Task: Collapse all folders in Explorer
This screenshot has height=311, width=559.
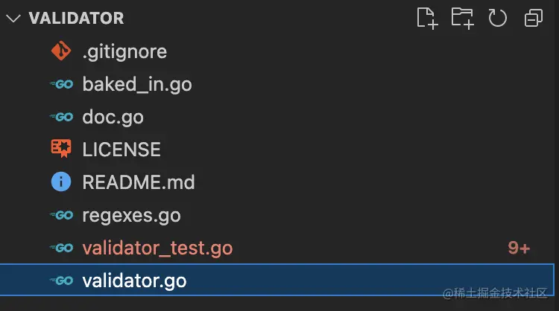Action: [533, 18]
